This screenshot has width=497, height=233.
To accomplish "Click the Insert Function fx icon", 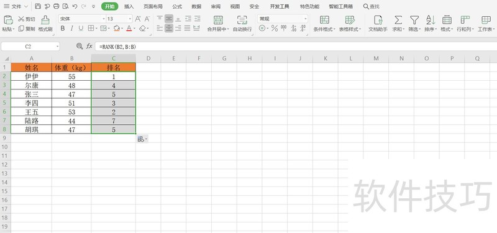I will (x=89, y=46).
